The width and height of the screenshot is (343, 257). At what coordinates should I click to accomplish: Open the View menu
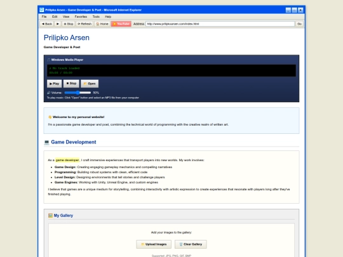tap(66, 16)
